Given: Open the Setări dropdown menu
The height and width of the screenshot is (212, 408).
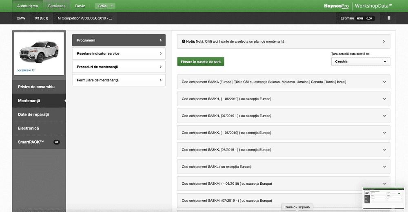Looking at the screenshot, I should coord(105,6).
